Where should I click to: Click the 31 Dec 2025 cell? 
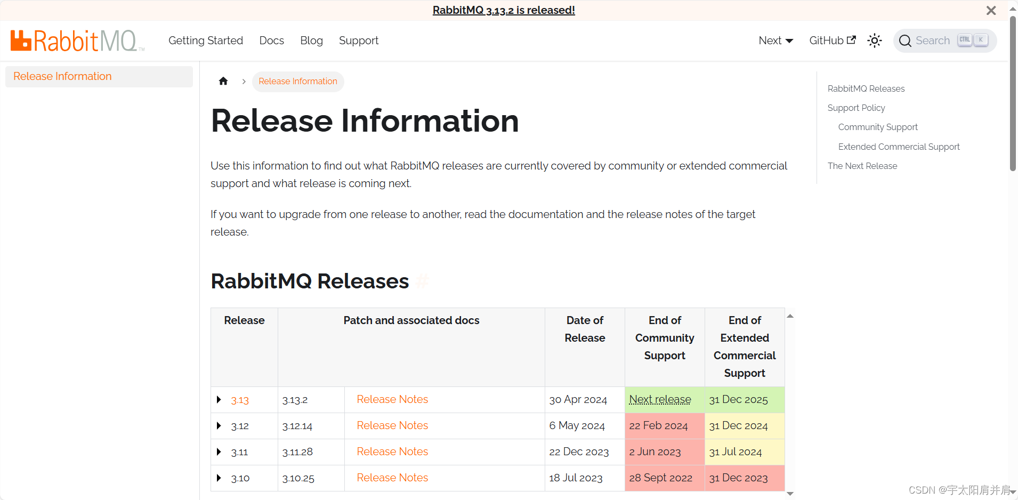[x=745, y=400]
